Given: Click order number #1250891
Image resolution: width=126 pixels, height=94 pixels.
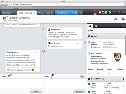Looking at the screenshot, I should [107, 92].
